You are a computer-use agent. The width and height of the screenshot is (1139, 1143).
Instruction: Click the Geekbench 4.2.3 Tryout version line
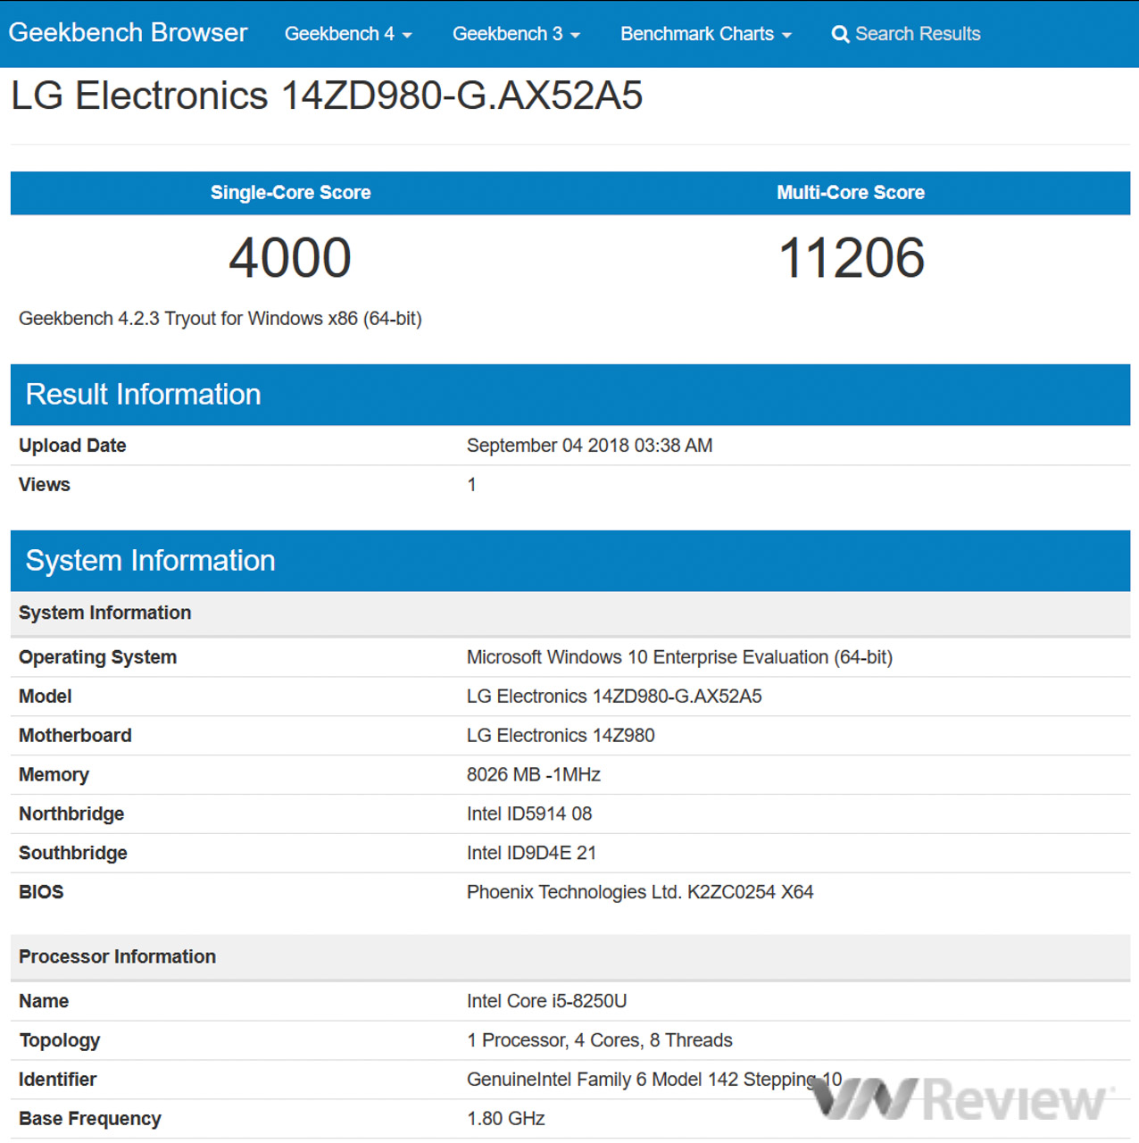pos(220,319)
